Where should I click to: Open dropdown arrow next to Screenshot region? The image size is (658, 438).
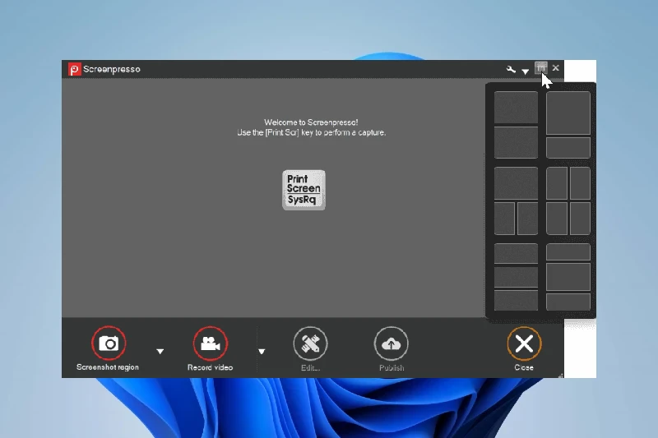(160, 351)
